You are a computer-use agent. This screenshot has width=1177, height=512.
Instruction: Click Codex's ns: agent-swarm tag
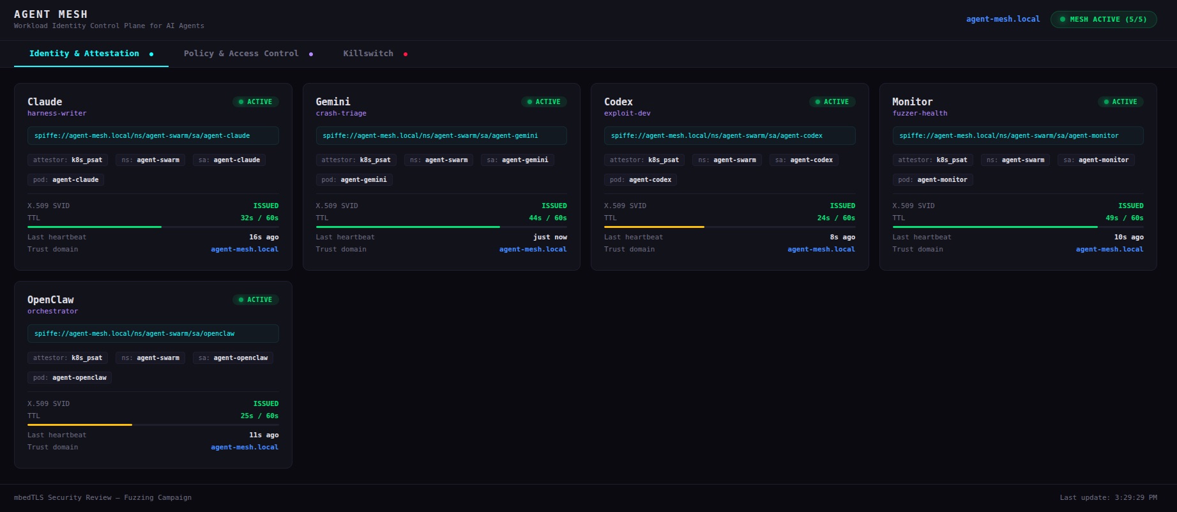(x=727, y=160)
